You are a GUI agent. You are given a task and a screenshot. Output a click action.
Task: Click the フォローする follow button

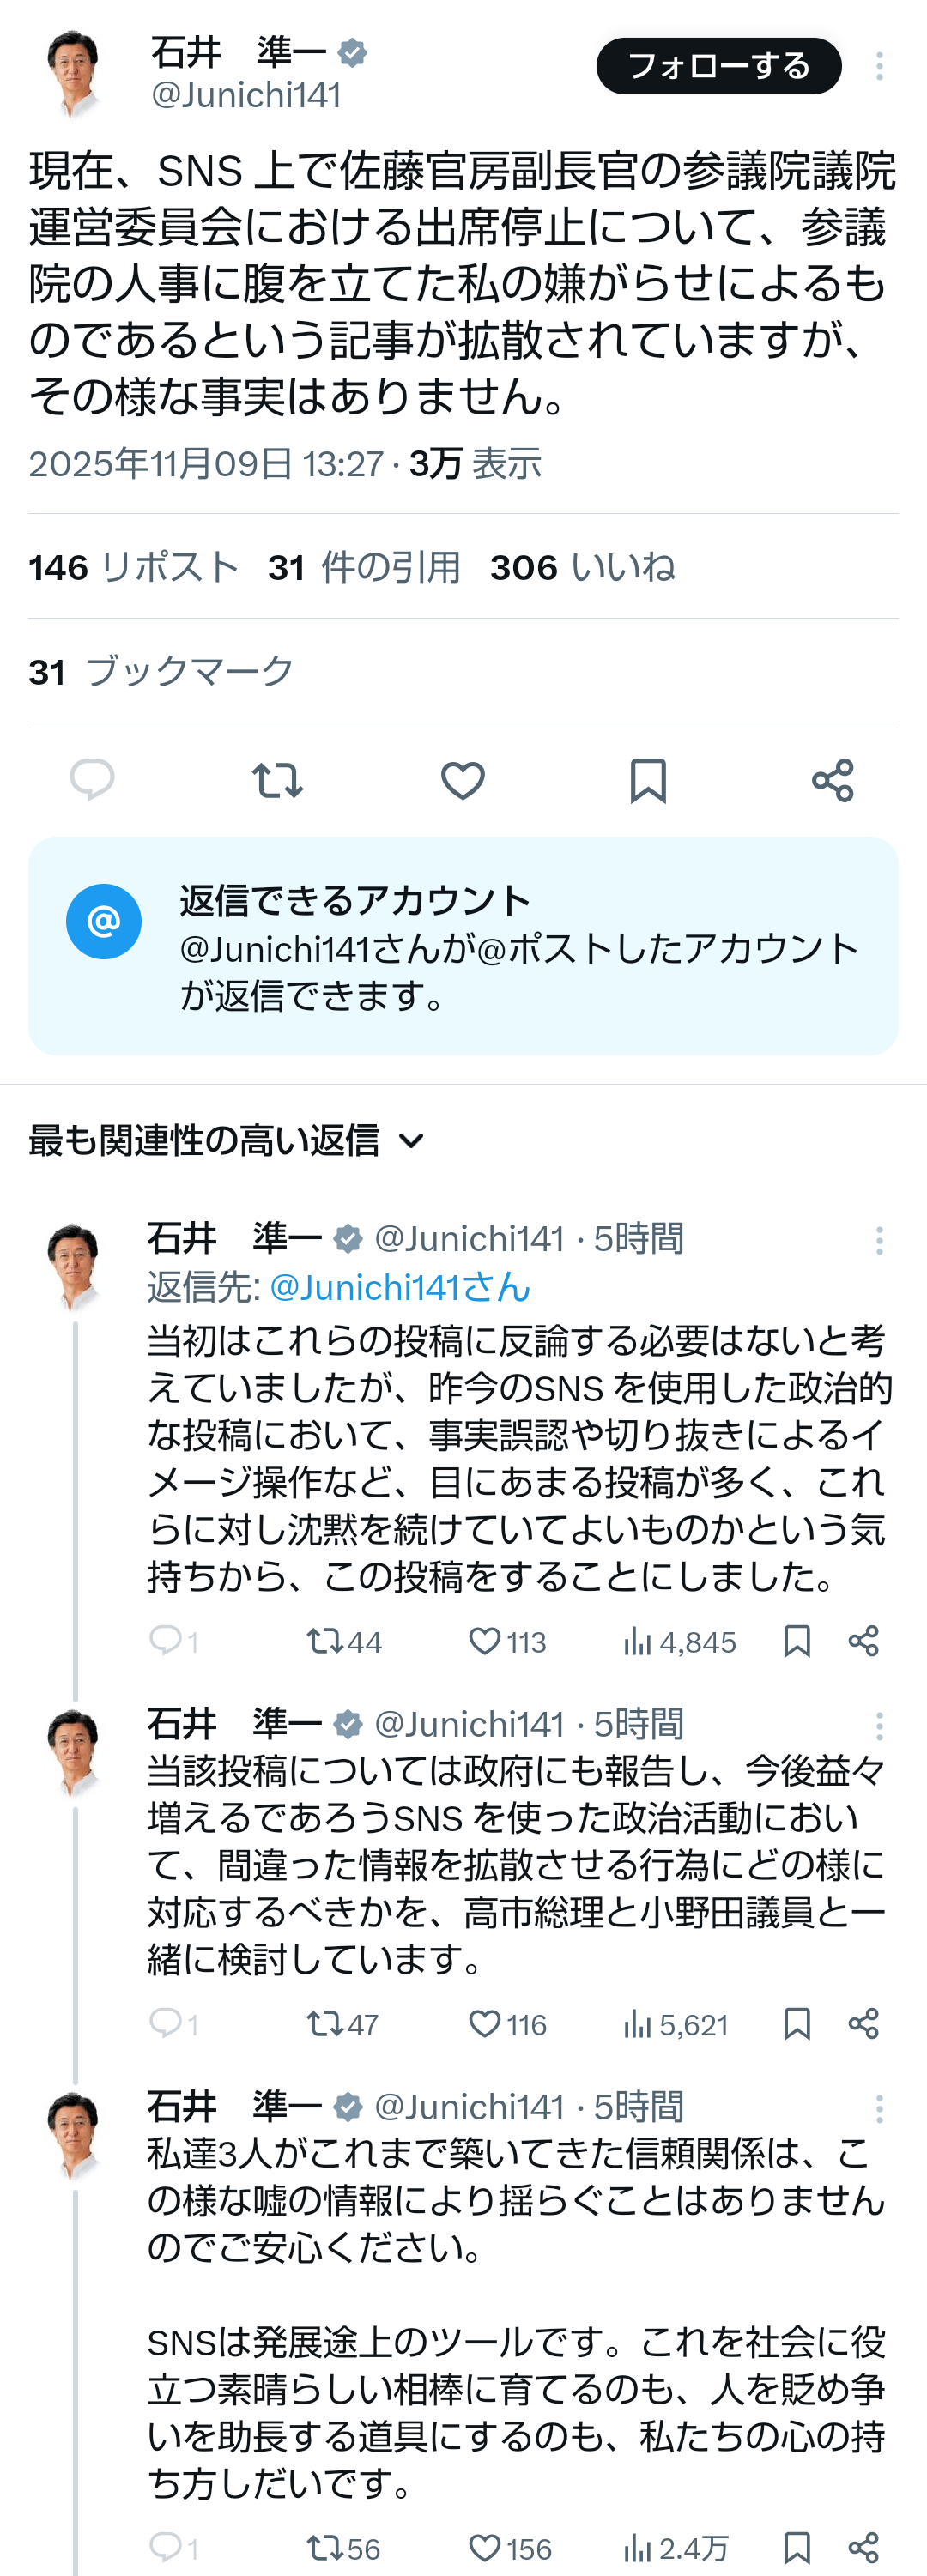718,66
